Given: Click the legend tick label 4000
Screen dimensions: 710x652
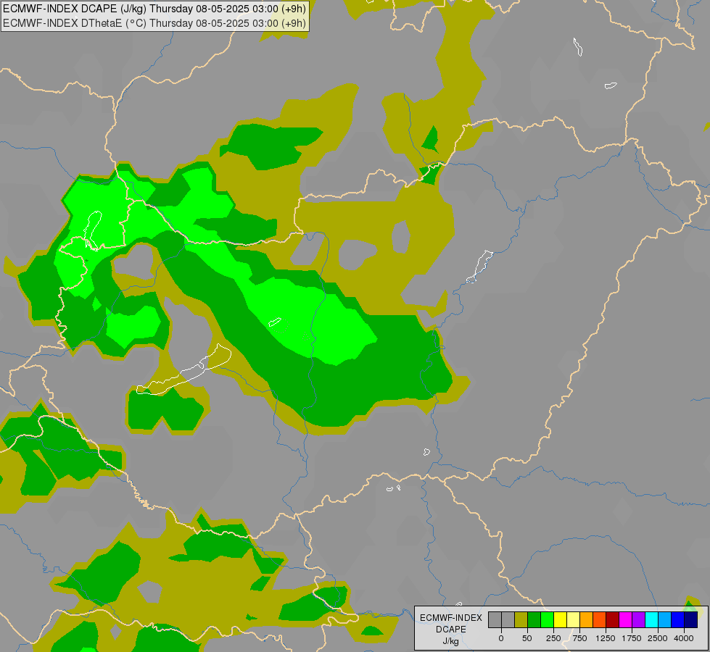Looking at the screenshot, I should [x=684, y=638].
